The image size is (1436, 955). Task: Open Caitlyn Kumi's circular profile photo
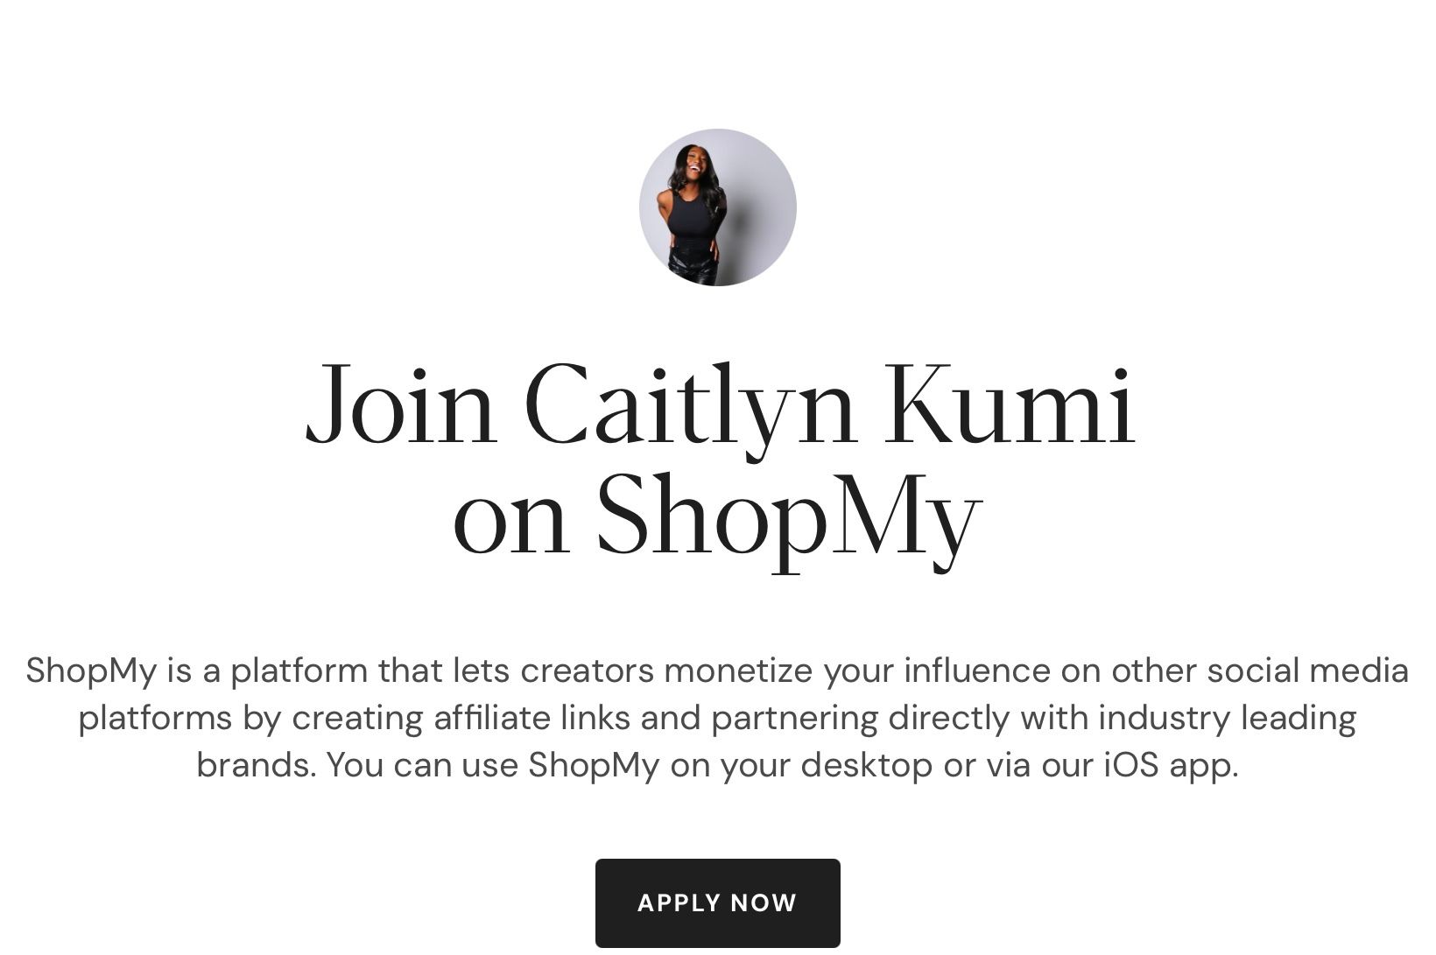[x=718, y=207]
